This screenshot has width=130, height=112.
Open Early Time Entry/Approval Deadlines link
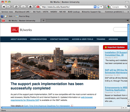(47, 106)
